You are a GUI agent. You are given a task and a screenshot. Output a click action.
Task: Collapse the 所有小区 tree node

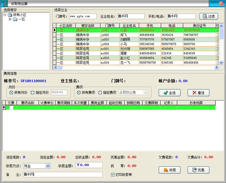pos(5,15)
